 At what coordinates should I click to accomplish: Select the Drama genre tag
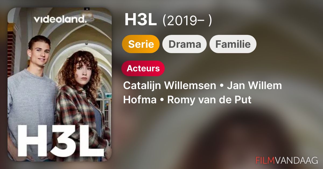(x=185, y=44)
